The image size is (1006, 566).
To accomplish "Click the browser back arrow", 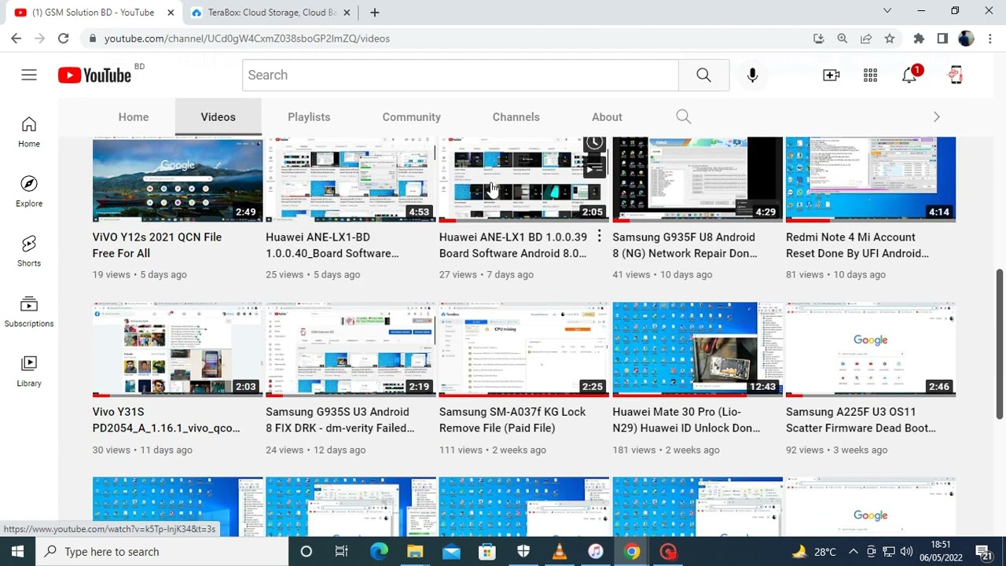I will (x=16, y=38).
